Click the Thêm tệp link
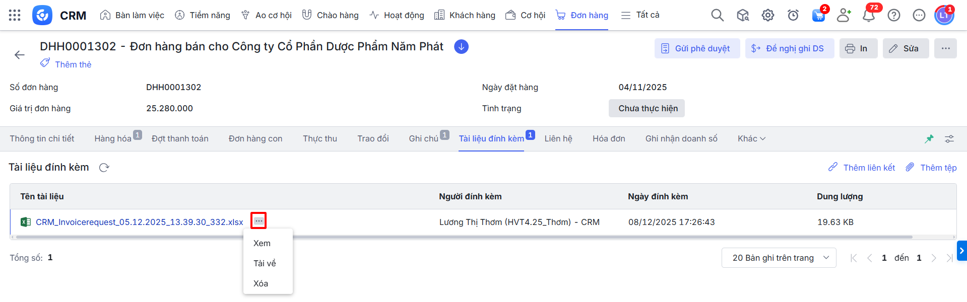This screenshot has width=967, height=302. (931, 168)
